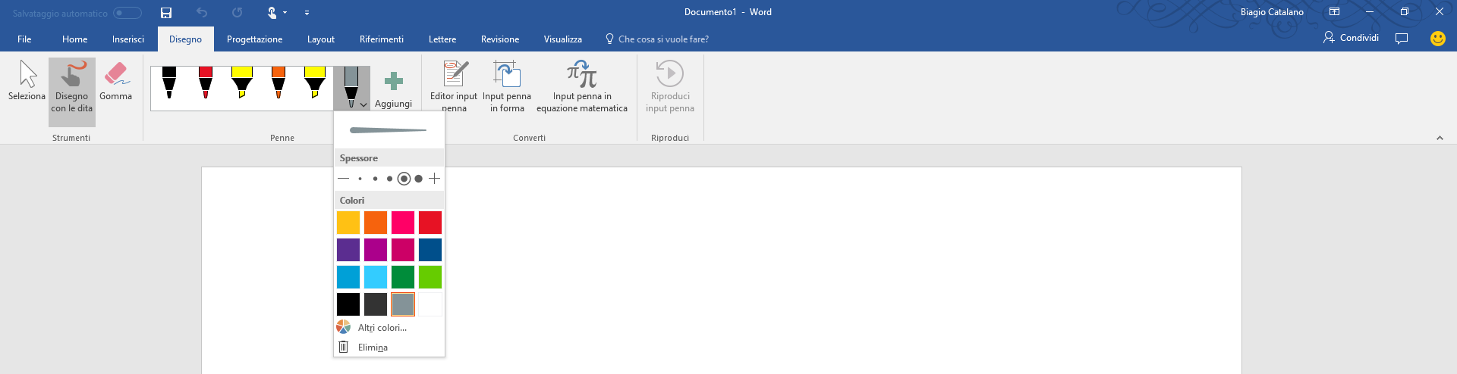Choose the largest thickness dot
Image resolution: width=1457 pixels, height=374 pixels.
tap(418, 179)
